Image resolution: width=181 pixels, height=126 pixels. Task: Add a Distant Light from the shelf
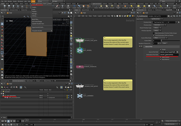click(x=131, y=7)
